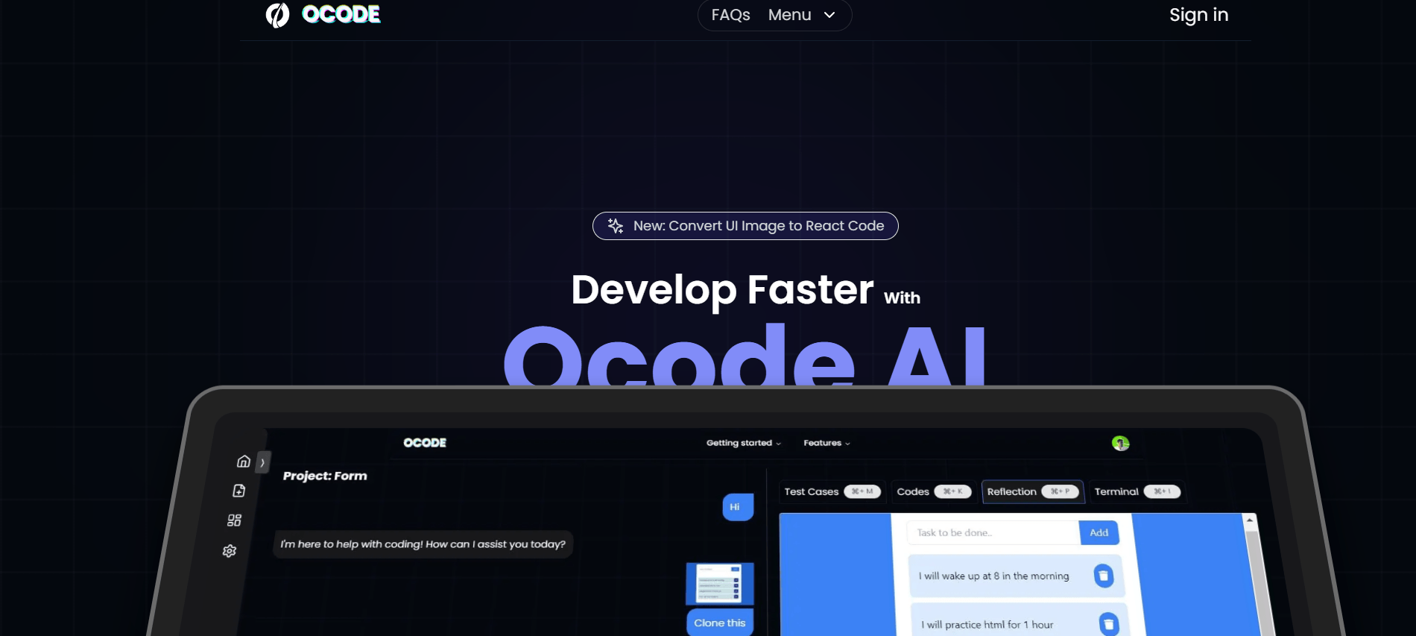Click the Hi chat bubble
The image size is (1416, 636).
pyautogui.click(x=738, y=507)
